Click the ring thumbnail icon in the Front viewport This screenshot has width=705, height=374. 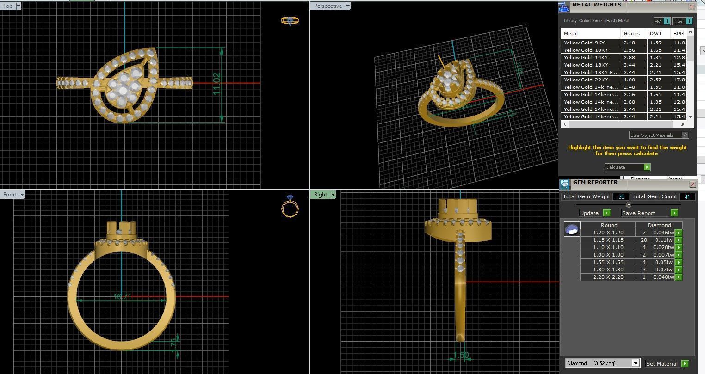coord(290,206)
